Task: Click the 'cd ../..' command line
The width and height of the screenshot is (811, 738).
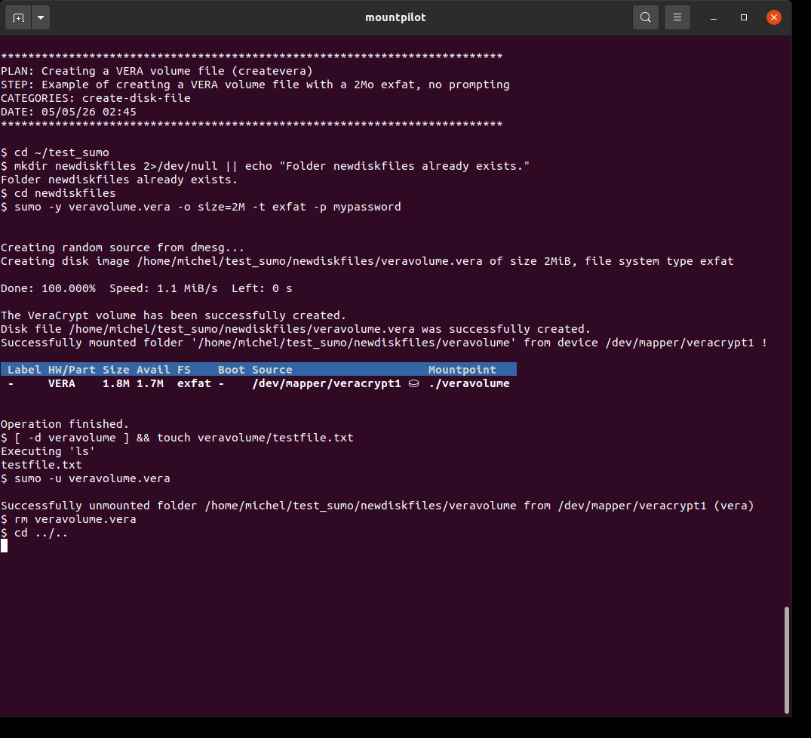Action: [x=34, y=533]
